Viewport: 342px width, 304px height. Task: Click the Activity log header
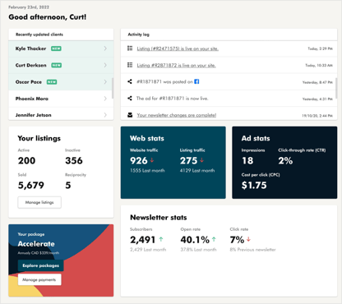[x=138, y=35]
